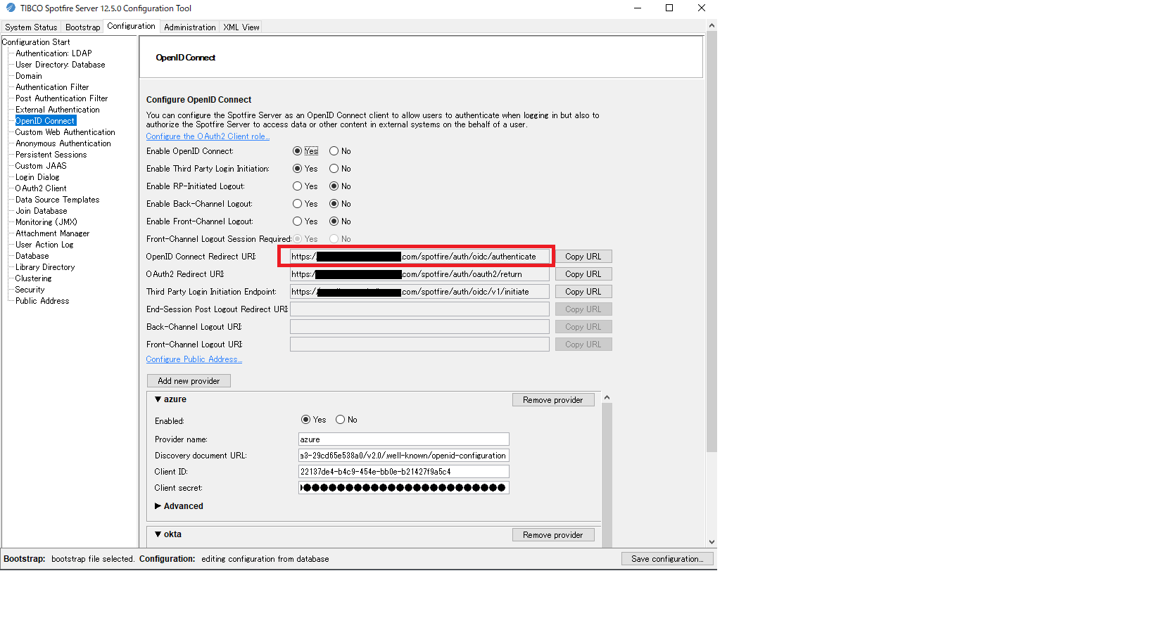
Task: Open Attachment Manager settings
Action: (53, 233)
